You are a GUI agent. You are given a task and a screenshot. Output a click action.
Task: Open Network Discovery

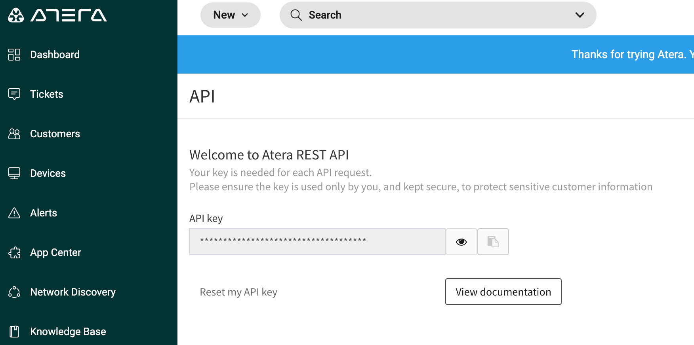[x=73, y=292]
